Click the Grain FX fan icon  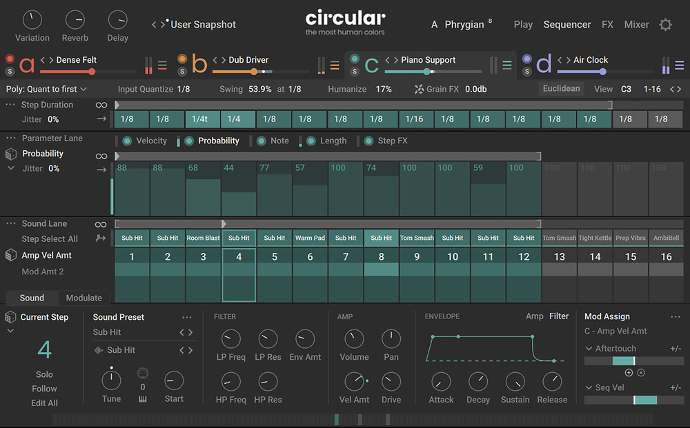(x=419, y=89)
